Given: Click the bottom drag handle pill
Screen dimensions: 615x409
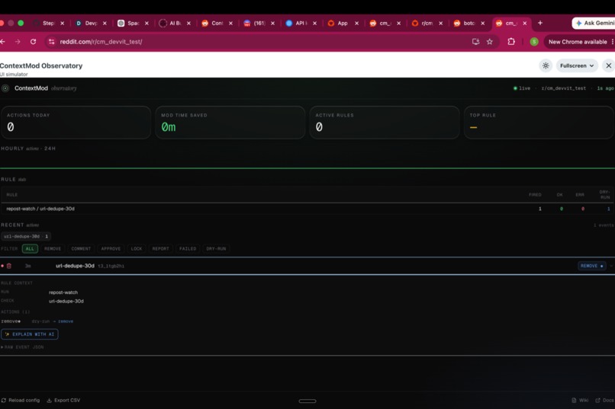Looking at the screenshot, I should coord(307,401).
